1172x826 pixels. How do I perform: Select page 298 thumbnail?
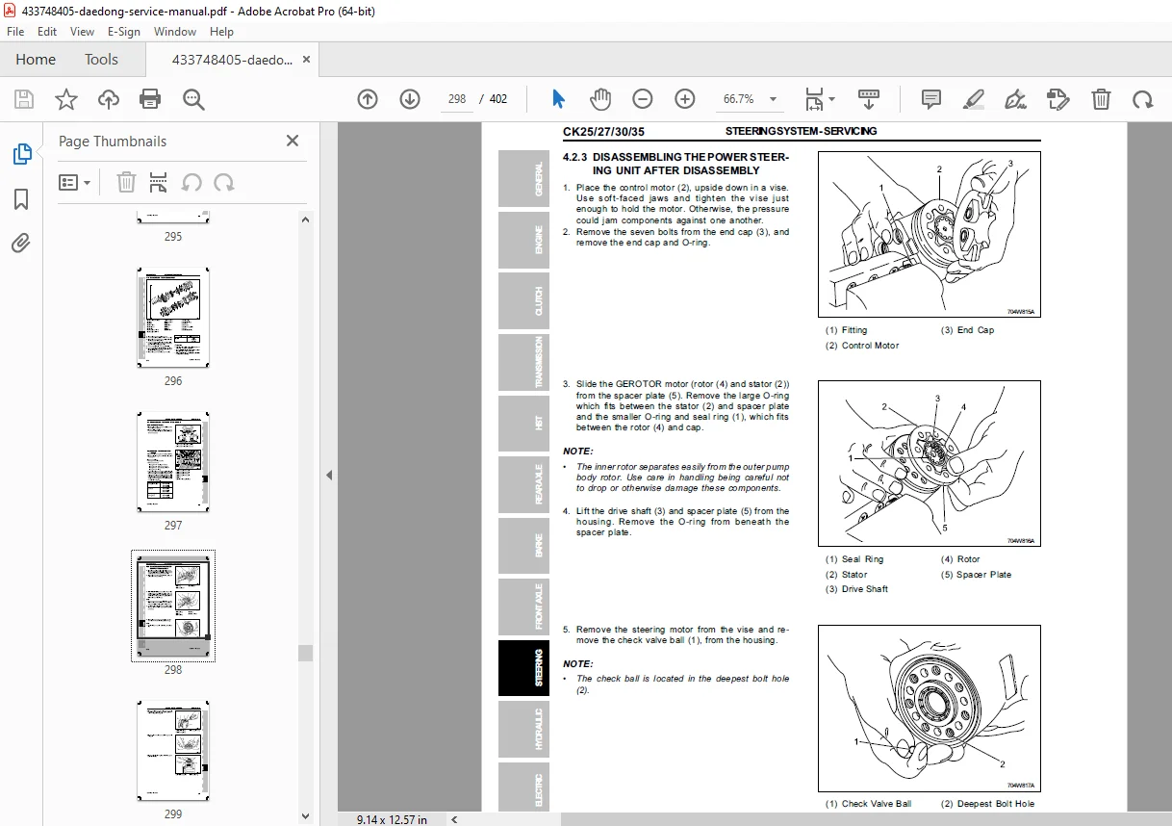point(173,607)
